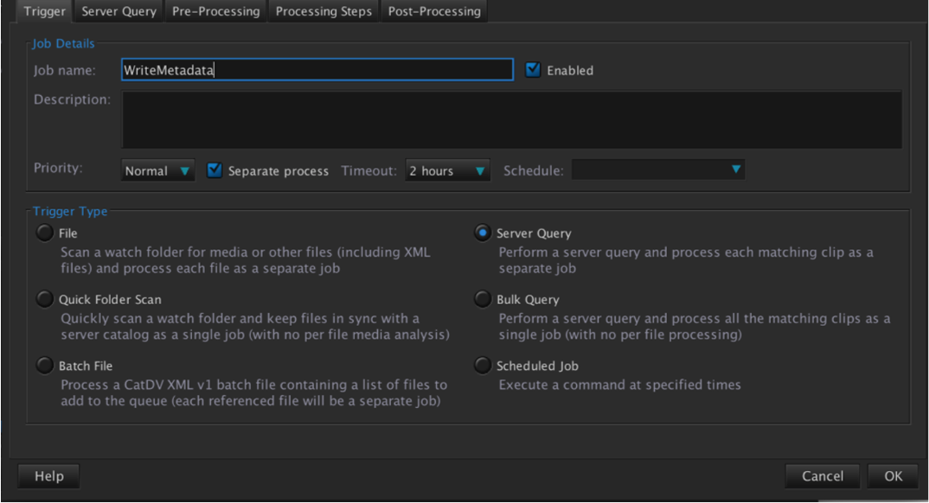Select the Server Query radio button
Image resolution: width=929 pixels, height=503 pixels.
(x=483, y=233)
